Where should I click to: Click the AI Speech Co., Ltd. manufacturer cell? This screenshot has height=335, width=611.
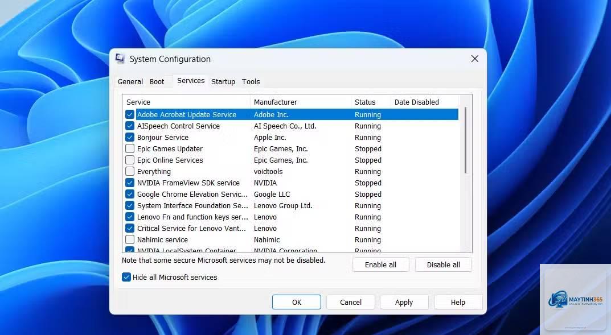coord(285,126)
